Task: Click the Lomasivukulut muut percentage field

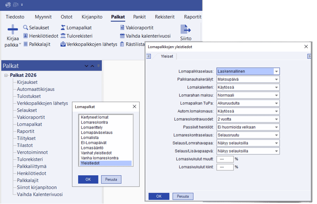Action: 225,159
